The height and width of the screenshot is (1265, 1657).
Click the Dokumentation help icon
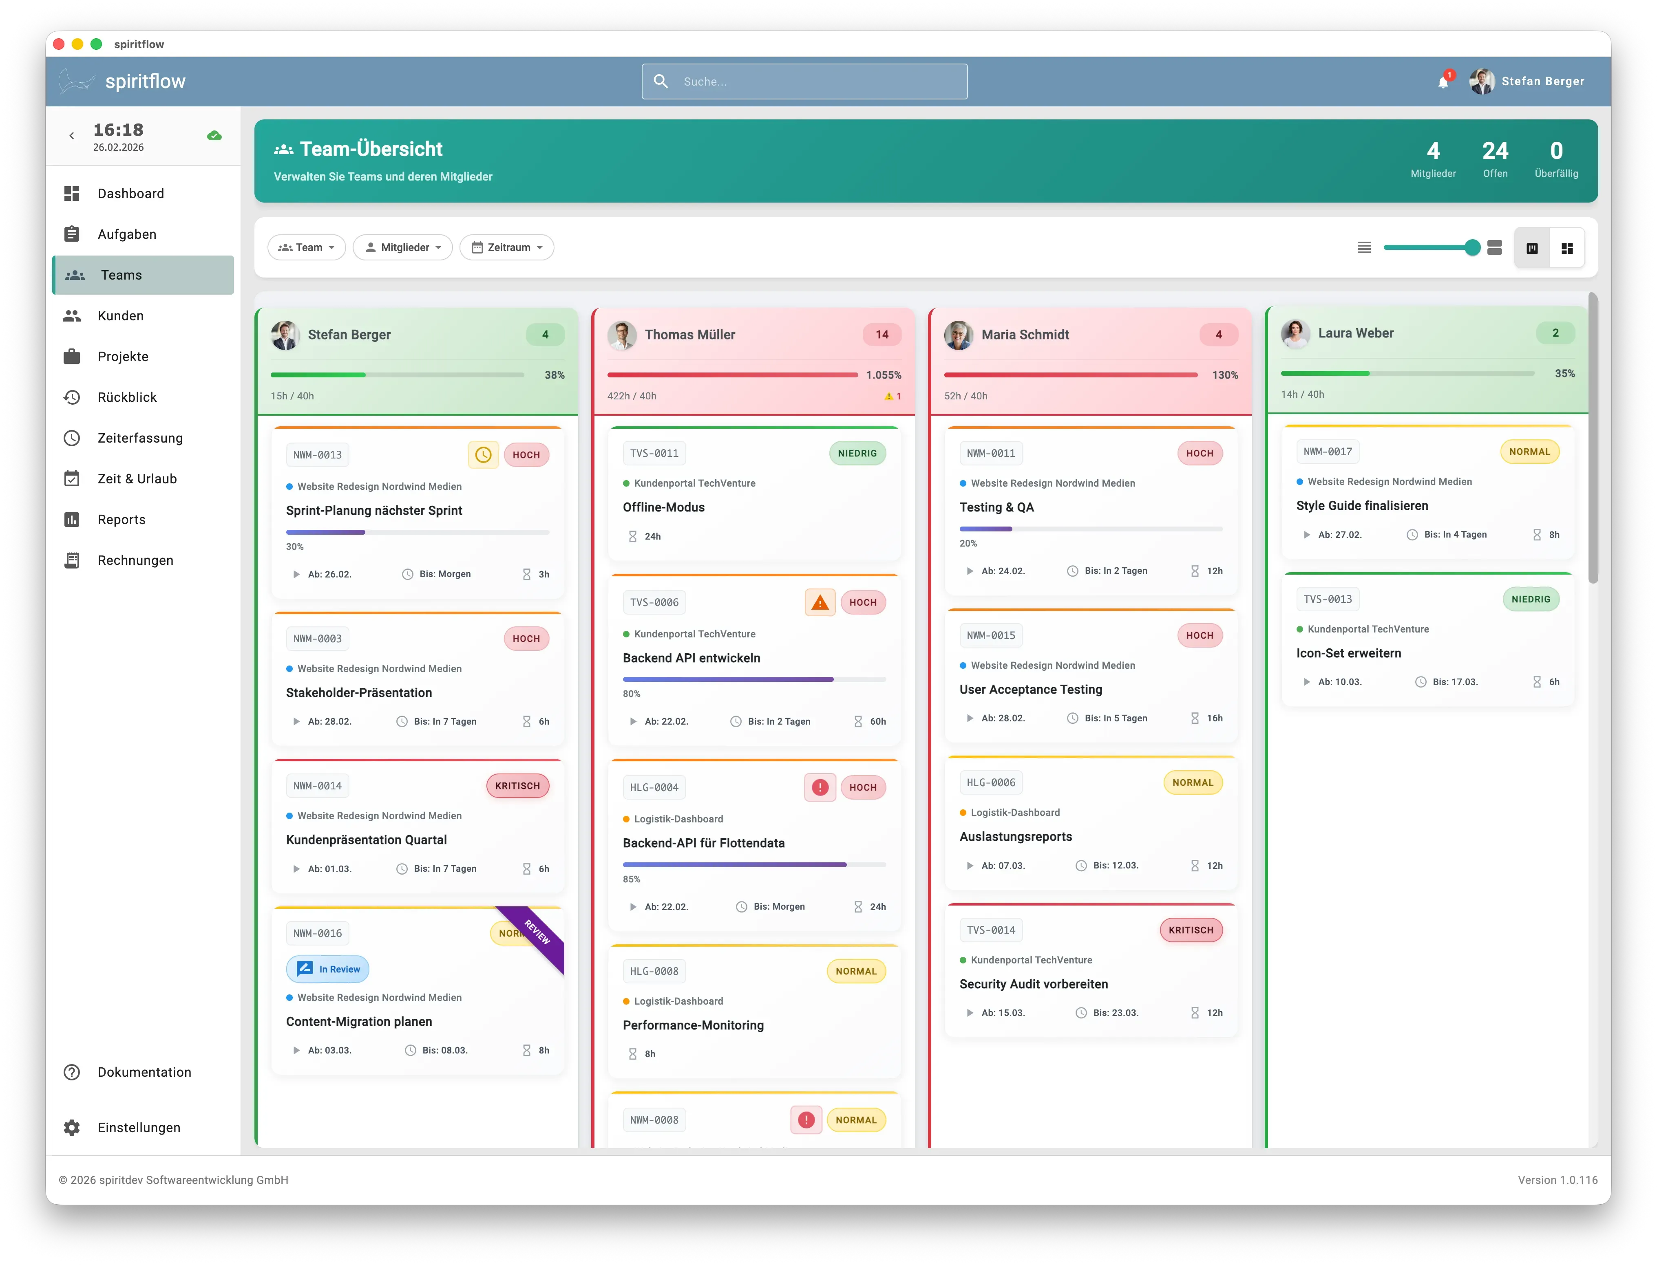71,1072
